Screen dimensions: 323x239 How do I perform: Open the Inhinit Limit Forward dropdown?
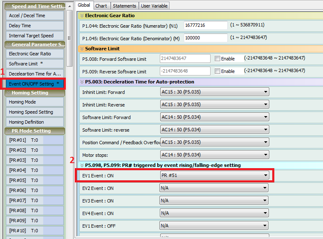click(x=266, y=92)
